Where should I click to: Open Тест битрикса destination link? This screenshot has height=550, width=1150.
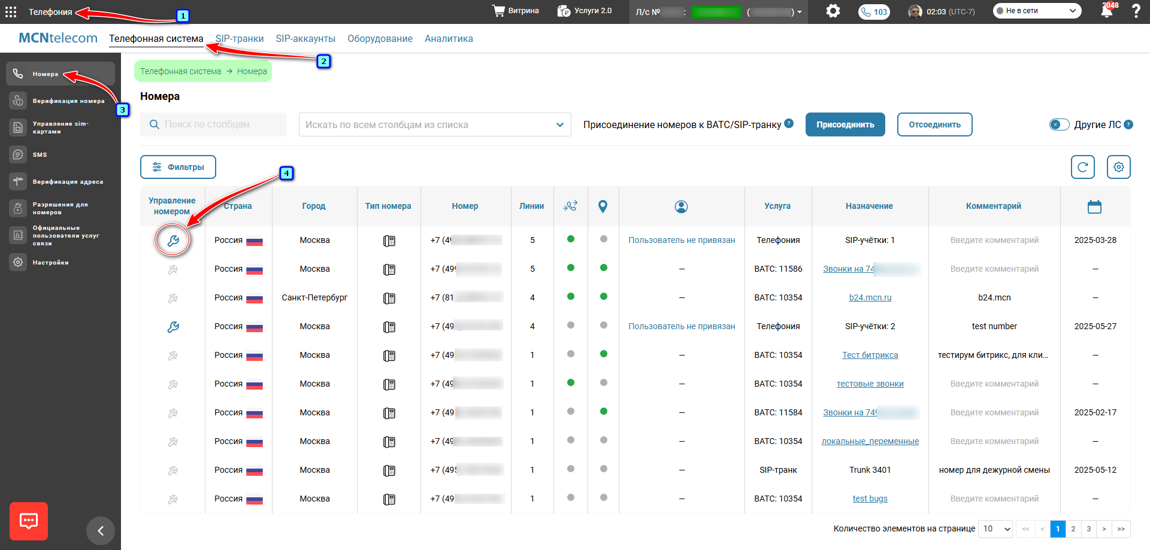coord(870,355)
